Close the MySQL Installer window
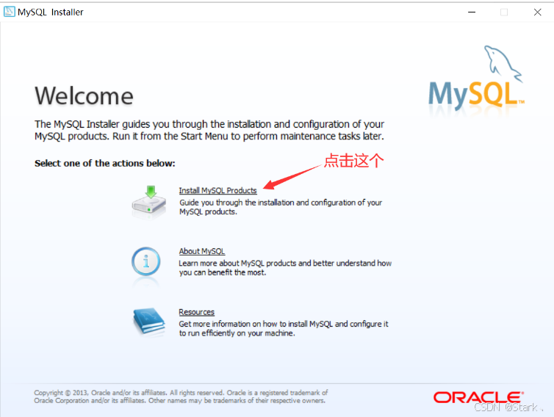This screenshot has height=417, width=554. point(537,12)
